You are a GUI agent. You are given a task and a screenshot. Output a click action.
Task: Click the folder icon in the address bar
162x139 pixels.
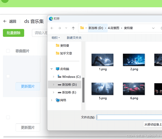[x=82, y=28]
